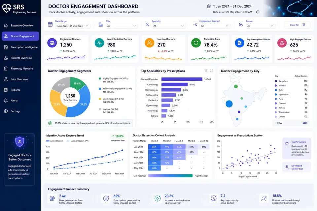This screenshot has height=211, width=317.
Task: Click Active Doctors (PY) legend entry
Action: [x=78, y=141]
